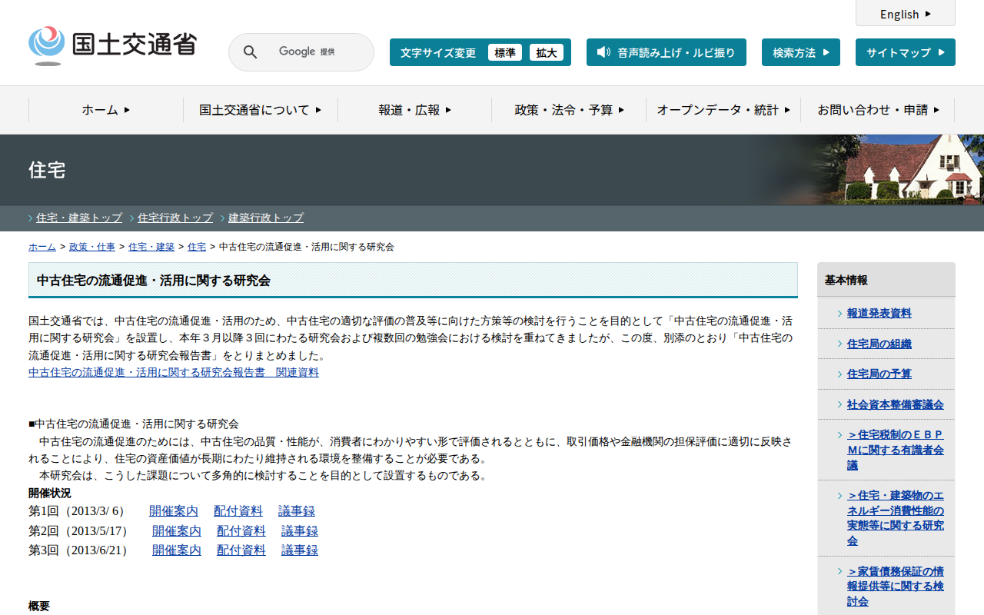Open the オープンデータ・統計 menu
The image size is (984, 615).
[723, 110]
